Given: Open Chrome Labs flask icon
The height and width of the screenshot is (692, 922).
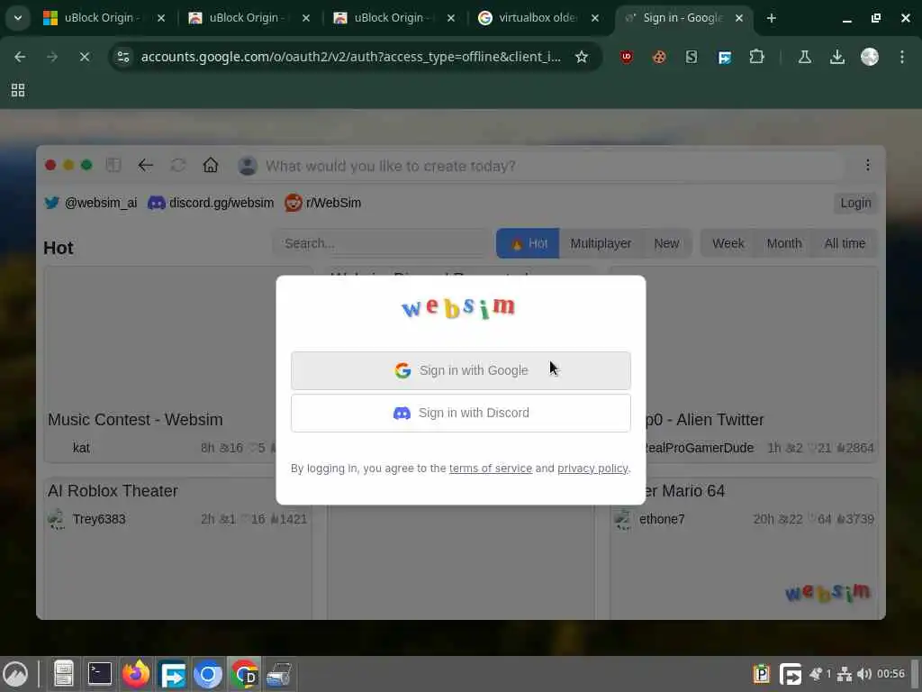Looking at the screenshot, I should point(804,57).
